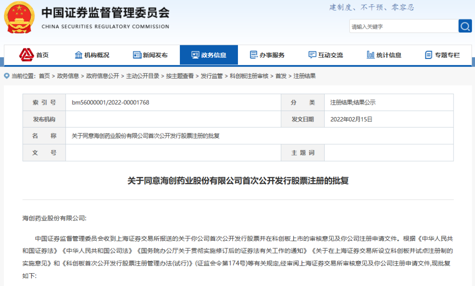The height and width of the screenshot is (286, 475).
Task: Follow the 注册结果 breadcrumb link
Action: (x=304, y=76)
